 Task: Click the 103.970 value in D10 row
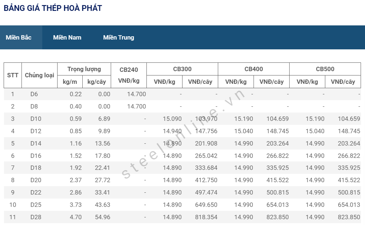[x=206, y=119]
